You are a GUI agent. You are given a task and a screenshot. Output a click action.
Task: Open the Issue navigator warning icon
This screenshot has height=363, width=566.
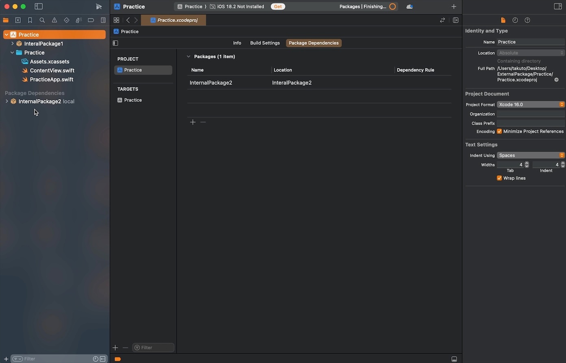(54, 20)
